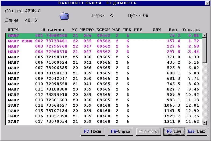Image resolution: width=211 pixels, height=141 pixels.
Task: Click the Путь value 08
Action: (x=146, y=16)
